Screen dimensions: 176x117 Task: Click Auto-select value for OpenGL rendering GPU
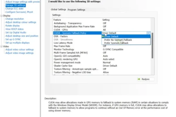tap(109, 59)
